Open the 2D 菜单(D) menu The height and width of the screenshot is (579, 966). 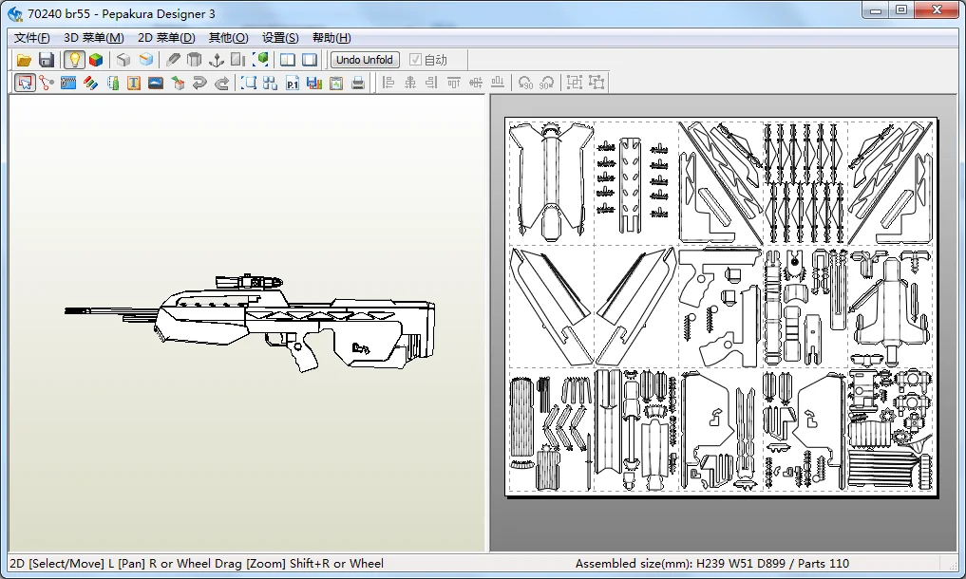[x=166, y=38]
